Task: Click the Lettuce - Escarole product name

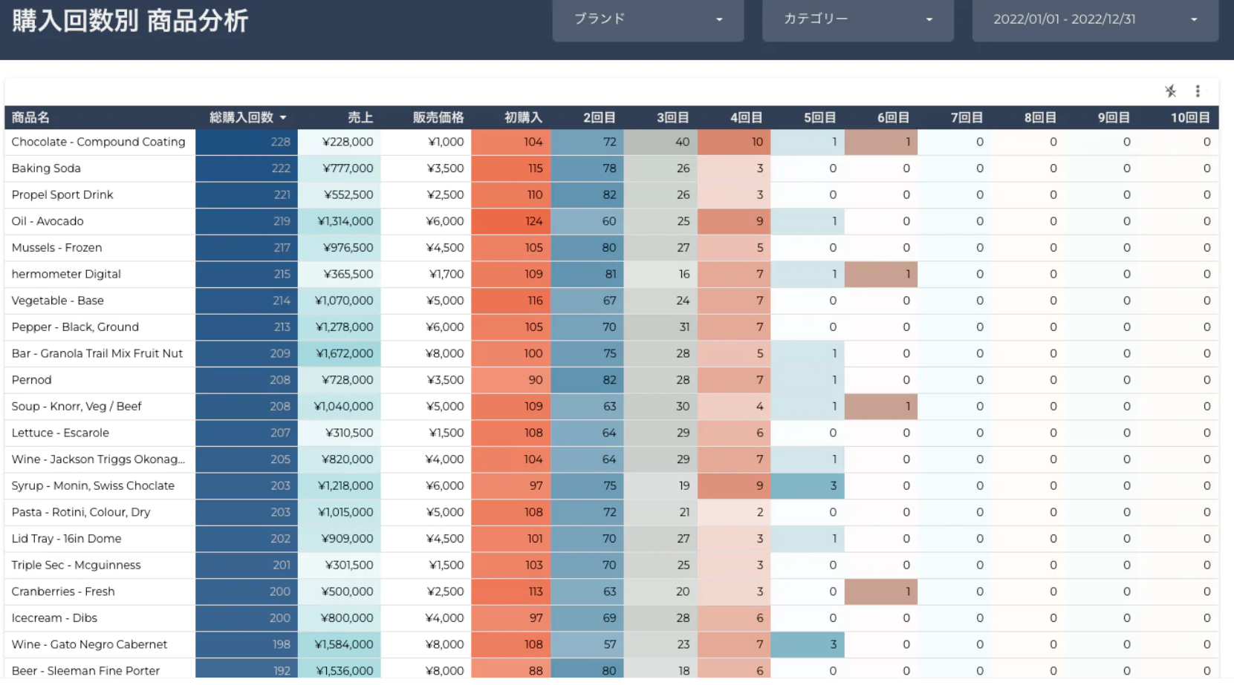Action: pos(60,433)
